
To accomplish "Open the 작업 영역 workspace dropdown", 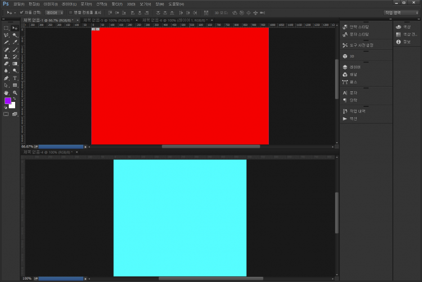I will point(401,12).
